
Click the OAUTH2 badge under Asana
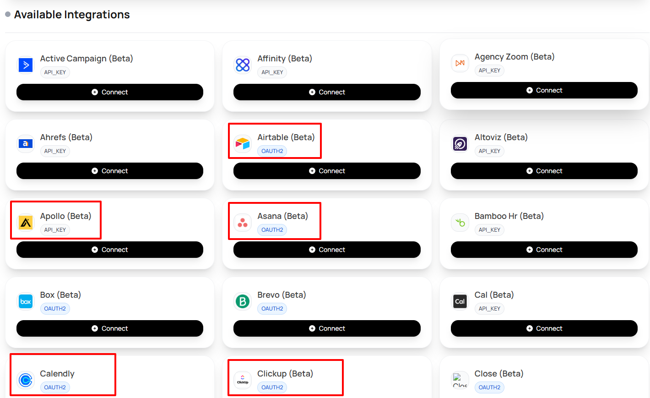tap(272, 230)
